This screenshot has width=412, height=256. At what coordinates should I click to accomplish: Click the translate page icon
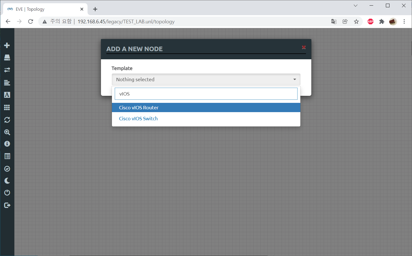334,22
